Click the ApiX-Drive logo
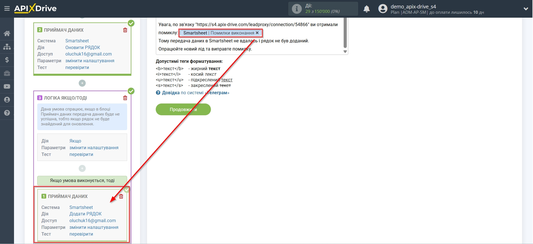This screenshot has width=533, height=244. click(35, 8)
